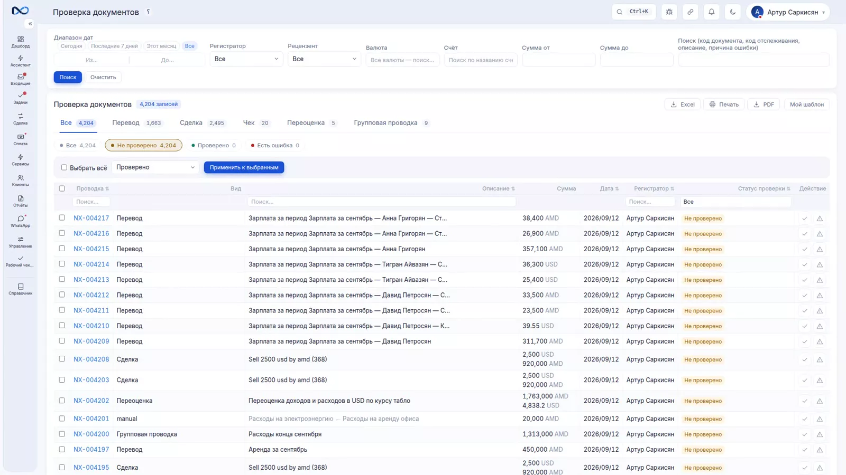Open WhatsApp in the sidebar
The height and width of the screenshot is (475, 846).
tap(20, 221)
